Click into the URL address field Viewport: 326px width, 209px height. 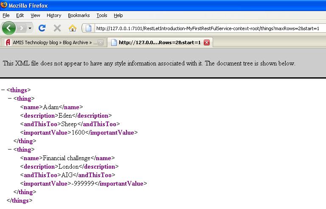(x=210, y=28)
